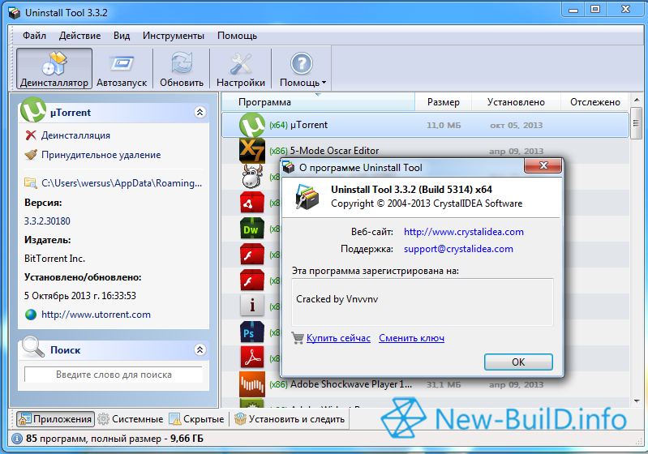Click the Сменить ключ link

click(x=412, y=338)
